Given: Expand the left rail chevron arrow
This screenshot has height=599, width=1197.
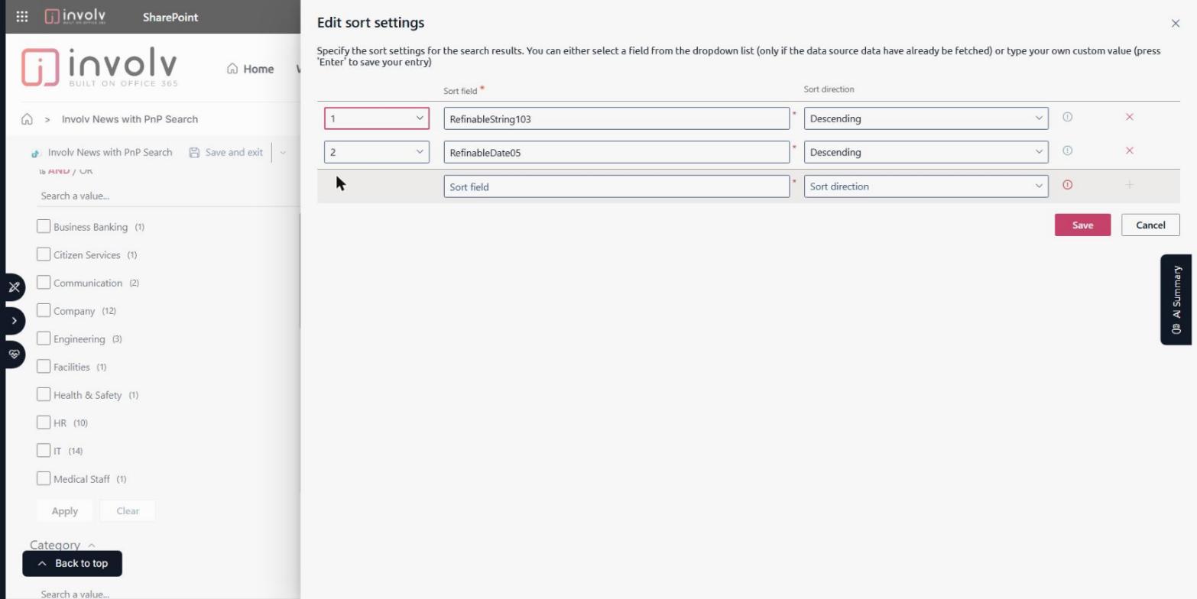Looking at the screenshot, I should (x=14, y=321).
